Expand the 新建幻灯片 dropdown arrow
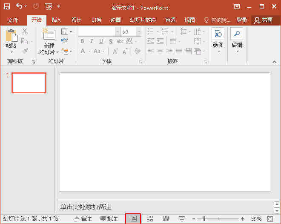Viewport: 281px width, 224px height. point(57,52)
